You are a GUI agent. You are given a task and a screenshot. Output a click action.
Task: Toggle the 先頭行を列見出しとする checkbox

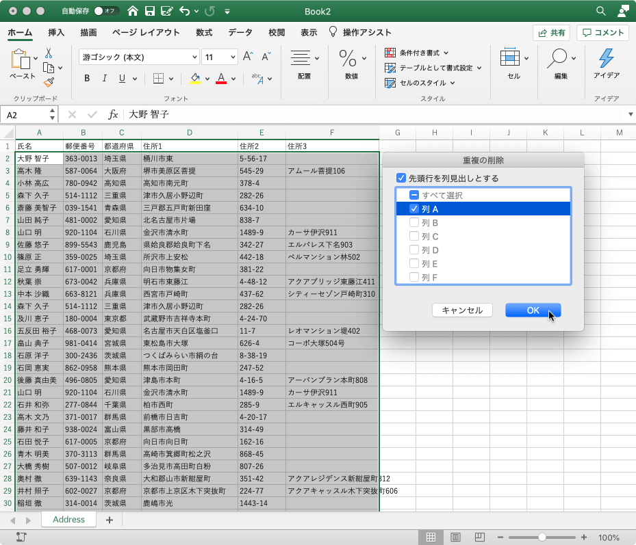click(401, 178)
